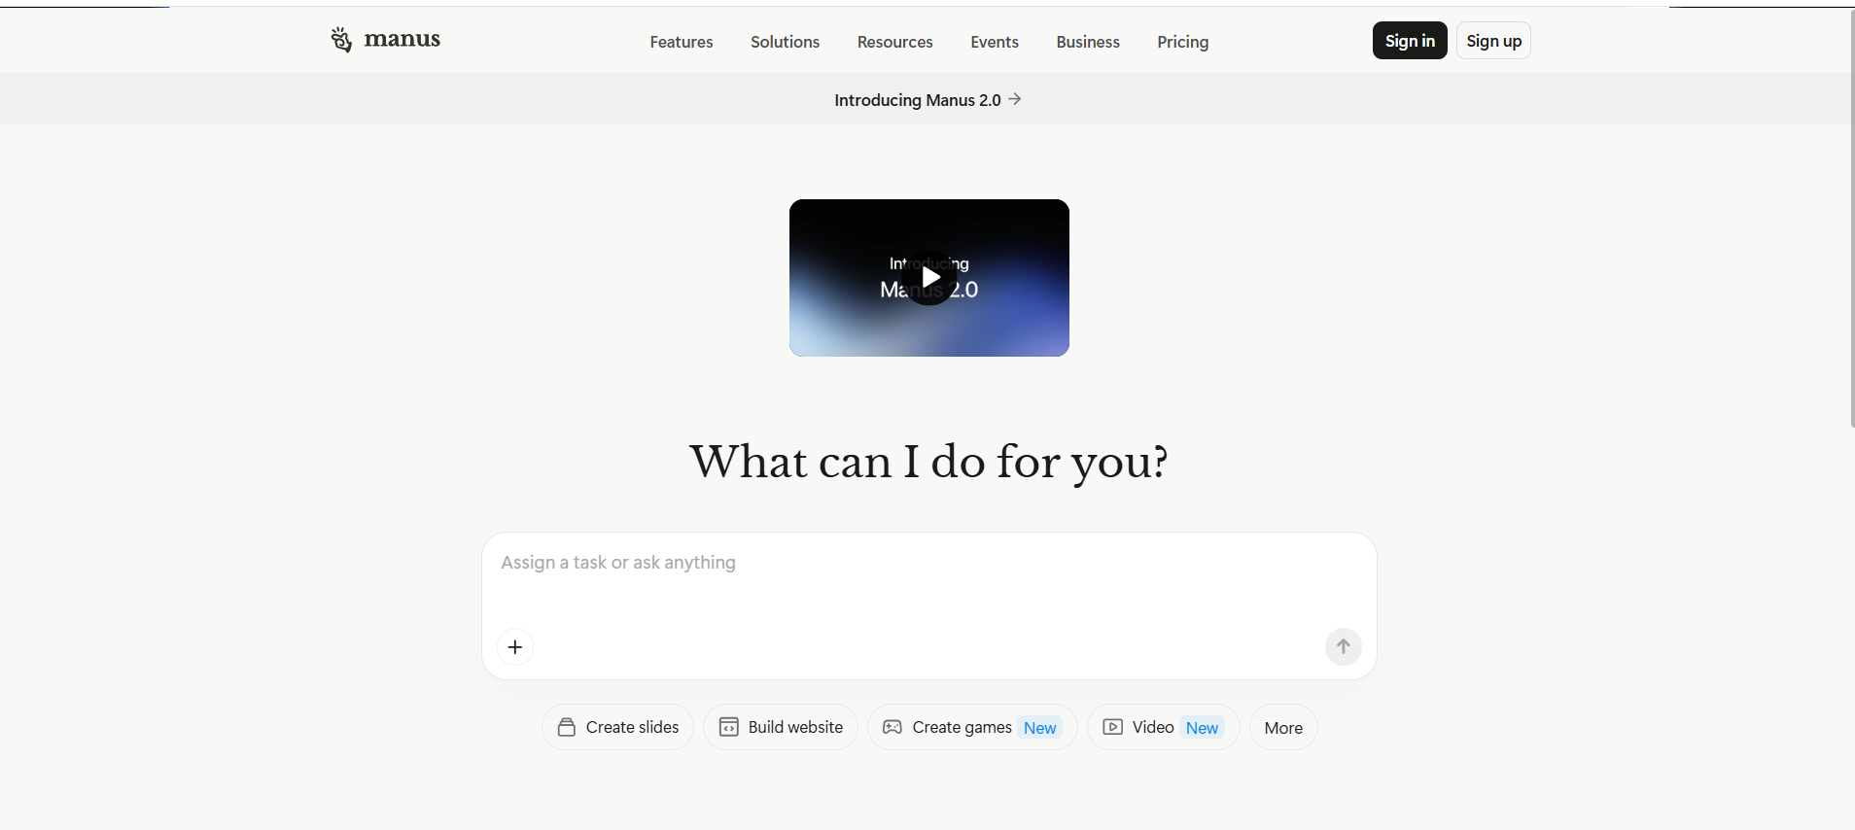Open the Features menu
1855x830 pixels.
tap(682, 42)
